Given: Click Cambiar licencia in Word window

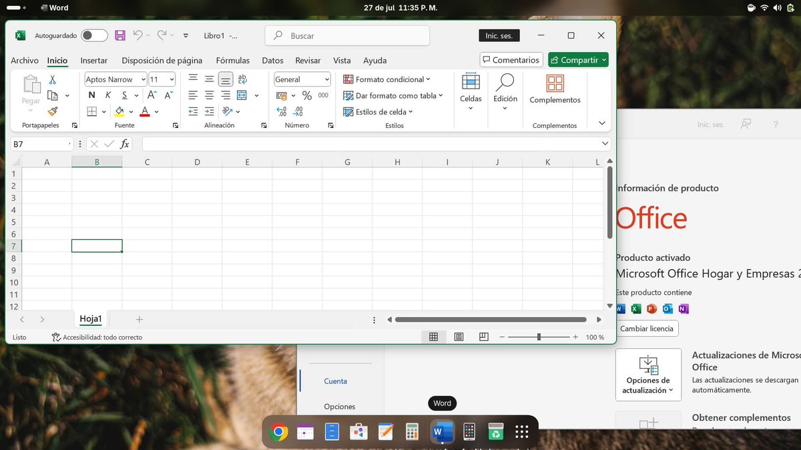Looking at the screenshot, I should click(647, 329).
